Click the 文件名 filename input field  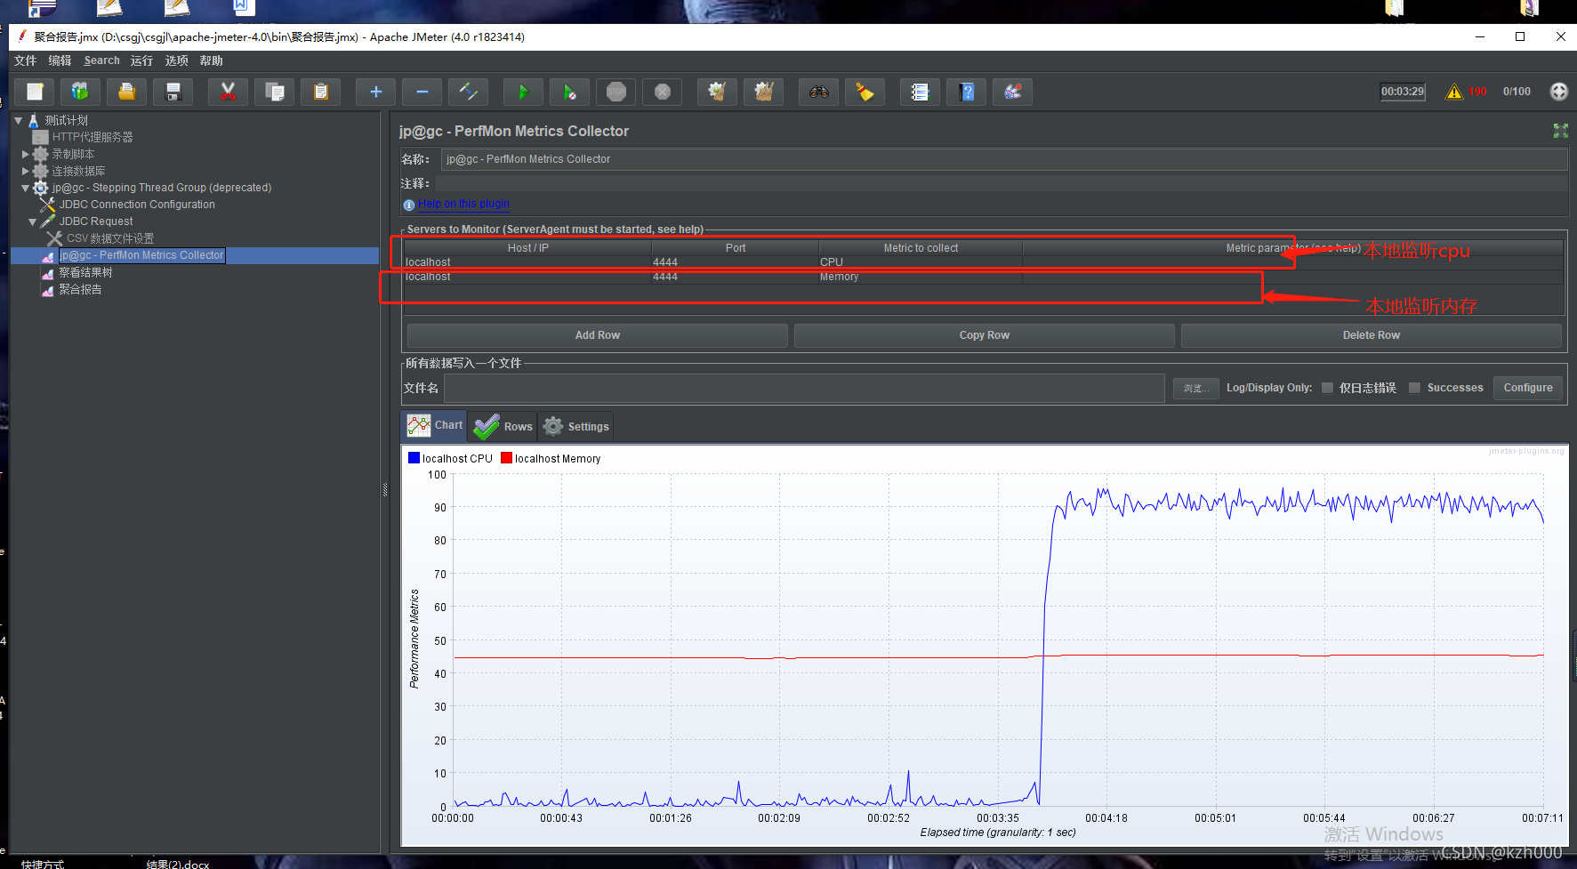point(804,388)
